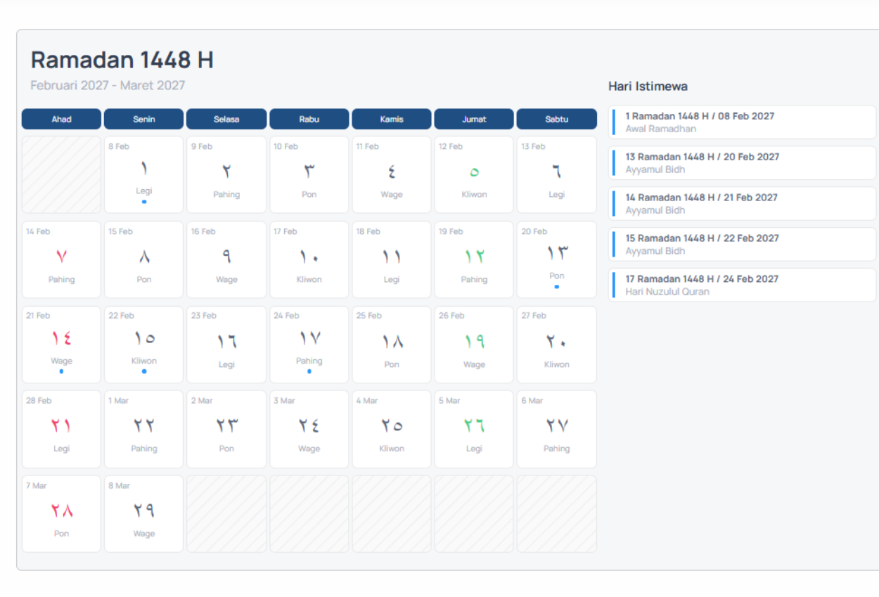Open the 1 Ramadan Awal Ramadhan entry
Screen dimensions: 879x597
[743, 122]
